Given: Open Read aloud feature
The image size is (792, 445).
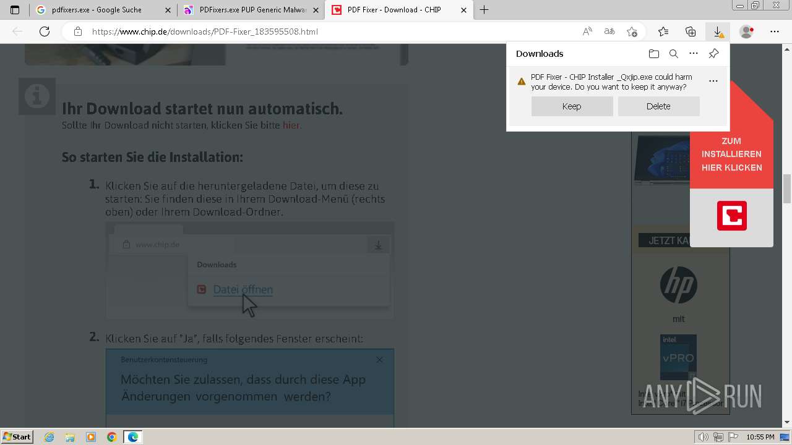Looking at the screenshot, I should point(587,32).
